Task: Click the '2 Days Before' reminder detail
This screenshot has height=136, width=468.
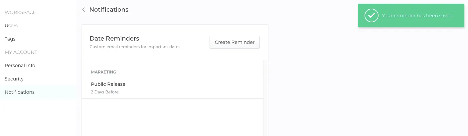Action: pos(105,92)
